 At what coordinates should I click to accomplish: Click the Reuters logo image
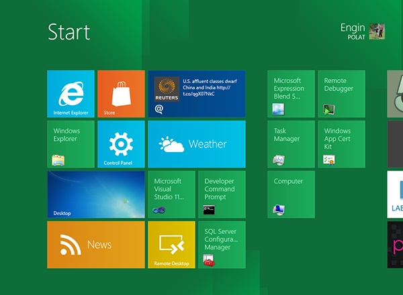pyautogui.click(x=167, y=89)
